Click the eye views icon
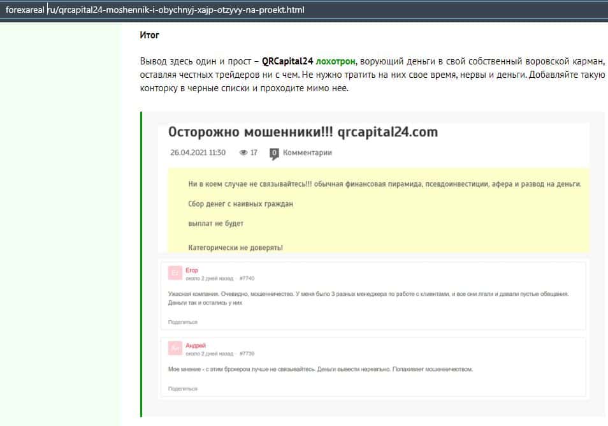Image resolution: width=608 pixels, height=426 pixels. coord(243,152)
